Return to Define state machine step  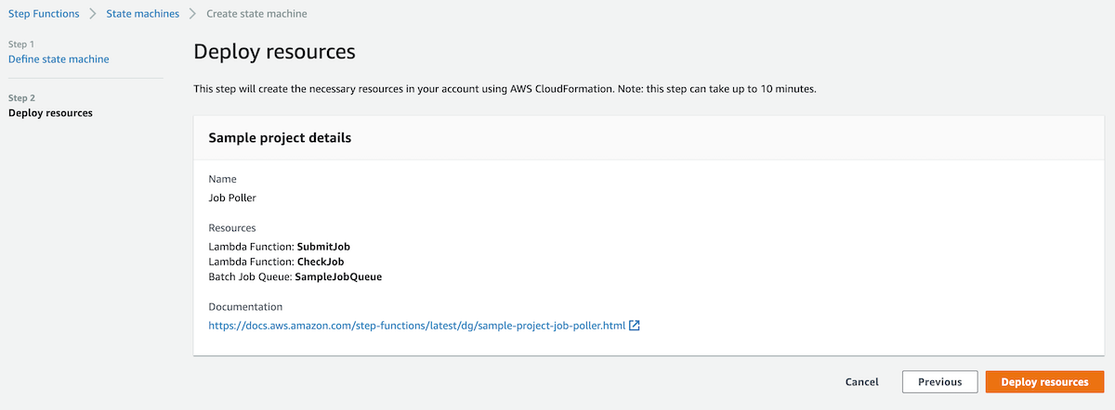point(59,59)
